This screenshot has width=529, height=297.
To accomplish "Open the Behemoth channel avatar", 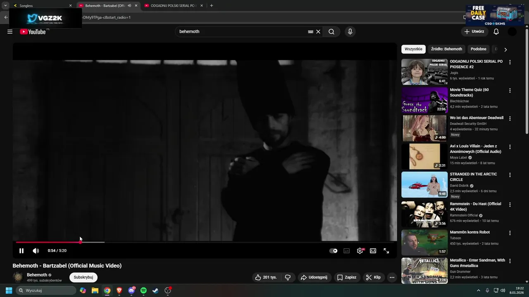I will click(18, 277).
